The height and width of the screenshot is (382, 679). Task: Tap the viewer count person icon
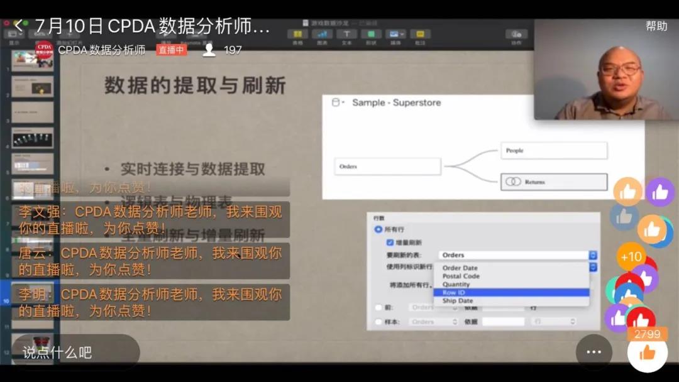pos(209,50)
